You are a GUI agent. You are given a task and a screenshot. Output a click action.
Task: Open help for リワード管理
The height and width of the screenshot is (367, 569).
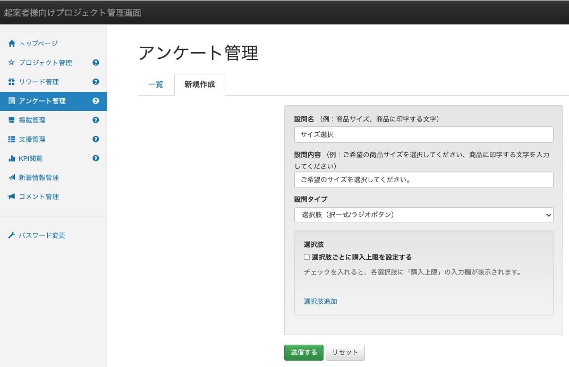96,82
